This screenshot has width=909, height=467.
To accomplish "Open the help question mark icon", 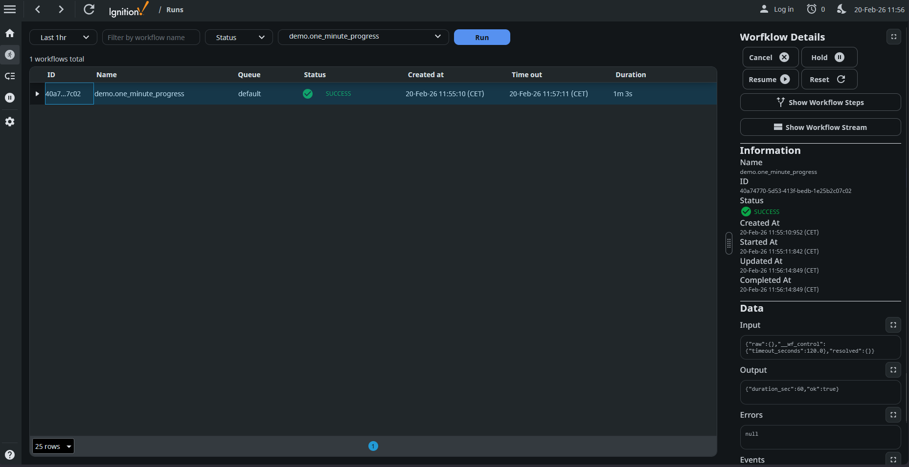I will (10, 455).
